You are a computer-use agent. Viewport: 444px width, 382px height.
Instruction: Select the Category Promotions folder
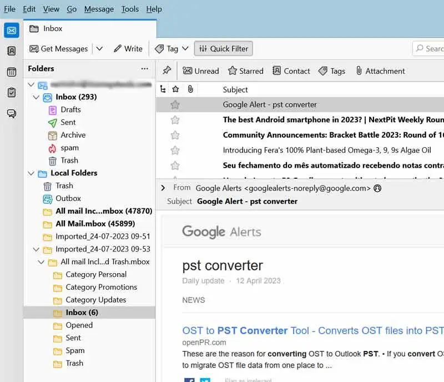tap(101, 287)
